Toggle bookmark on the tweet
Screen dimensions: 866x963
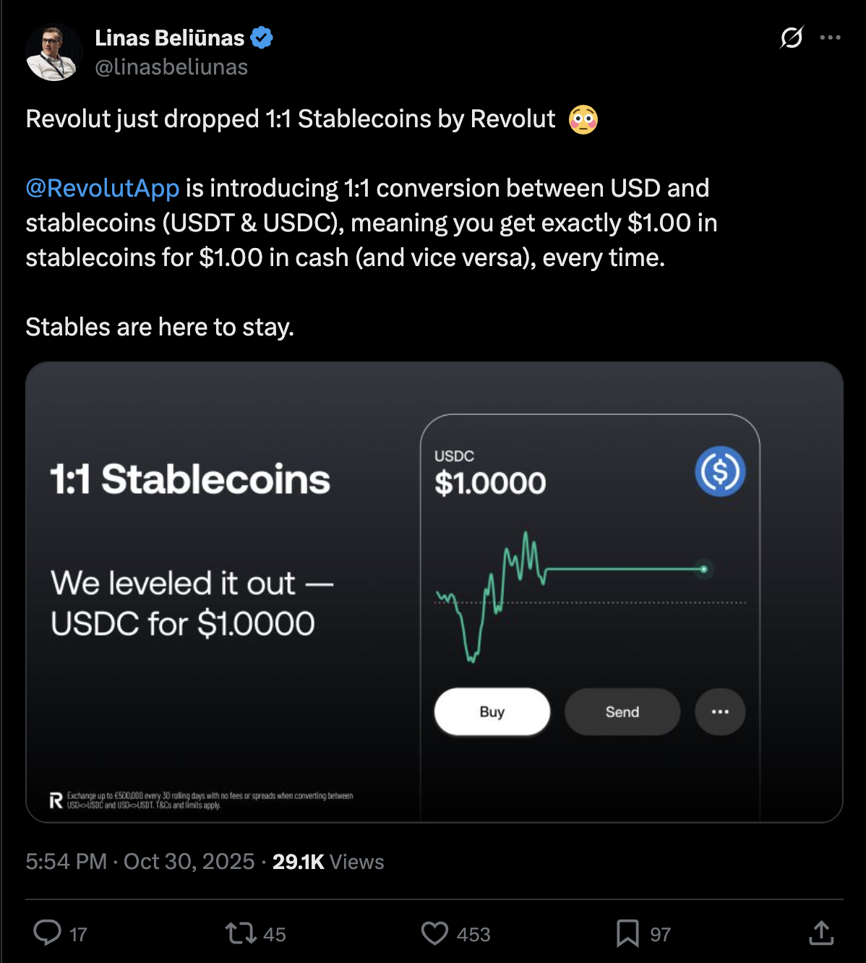pyautogui.click(x=627, y=934)
